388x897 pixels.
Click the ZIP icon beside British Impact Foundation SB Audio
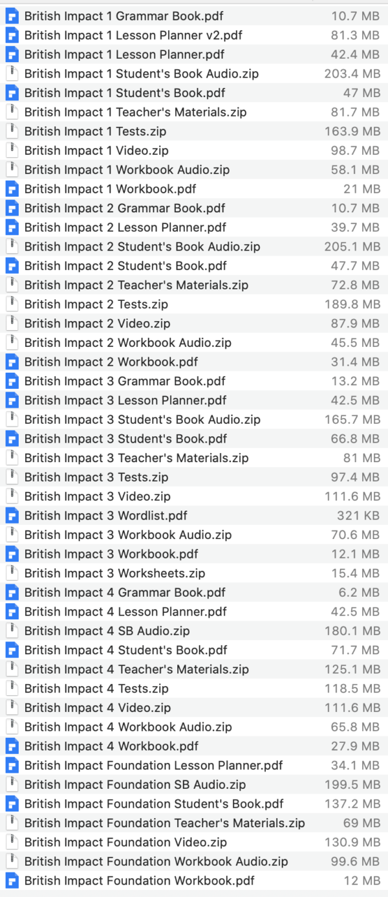point(13,784)
